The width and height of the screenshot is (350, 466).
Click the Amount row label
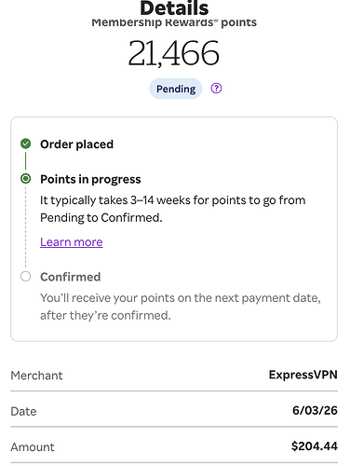click(x=33, y=447)
